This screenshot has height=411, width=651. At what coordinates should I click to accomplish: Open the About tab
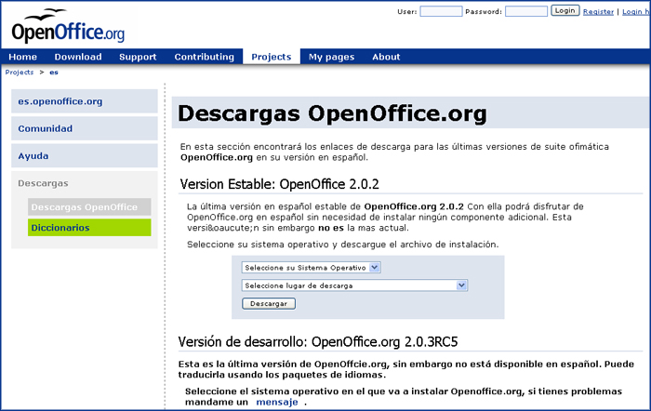pos(386,57)
